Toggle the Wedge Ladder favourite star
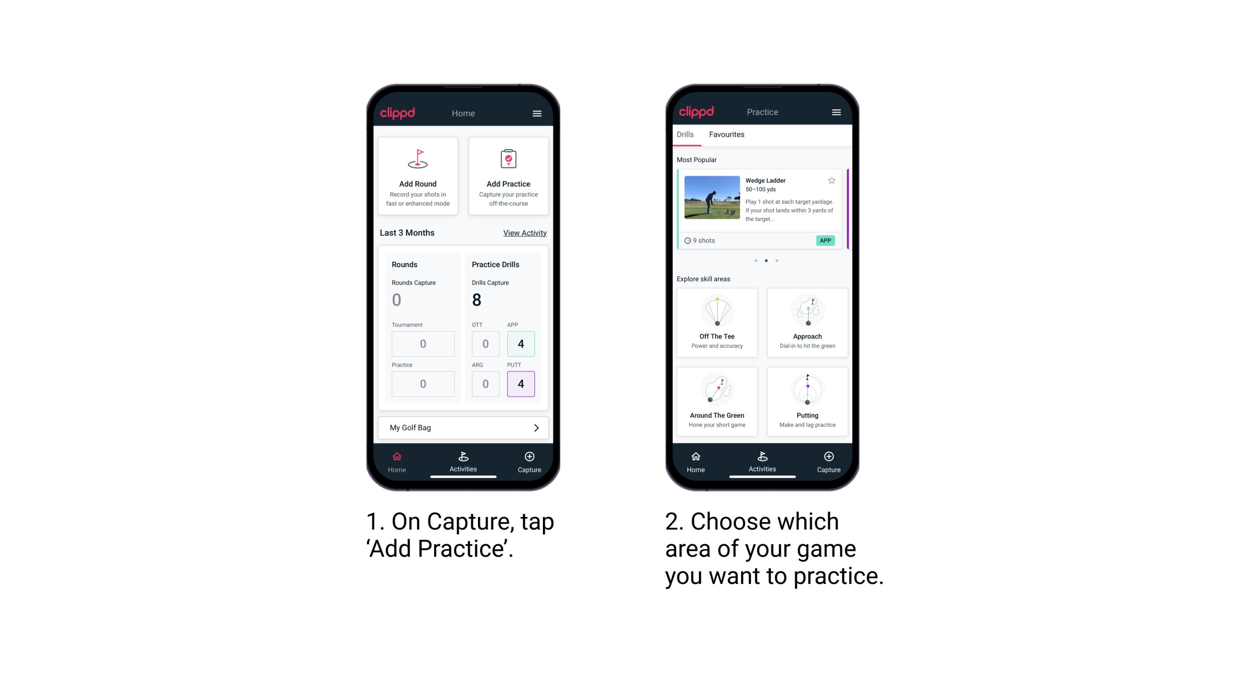1251x673 pixels. click(x=828, y=181)
